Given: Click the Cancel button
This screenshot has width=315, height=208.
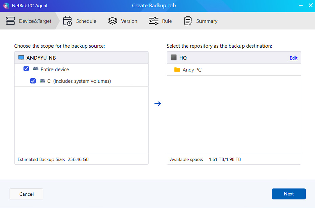Looking at the screenshot, I should 26,194.
